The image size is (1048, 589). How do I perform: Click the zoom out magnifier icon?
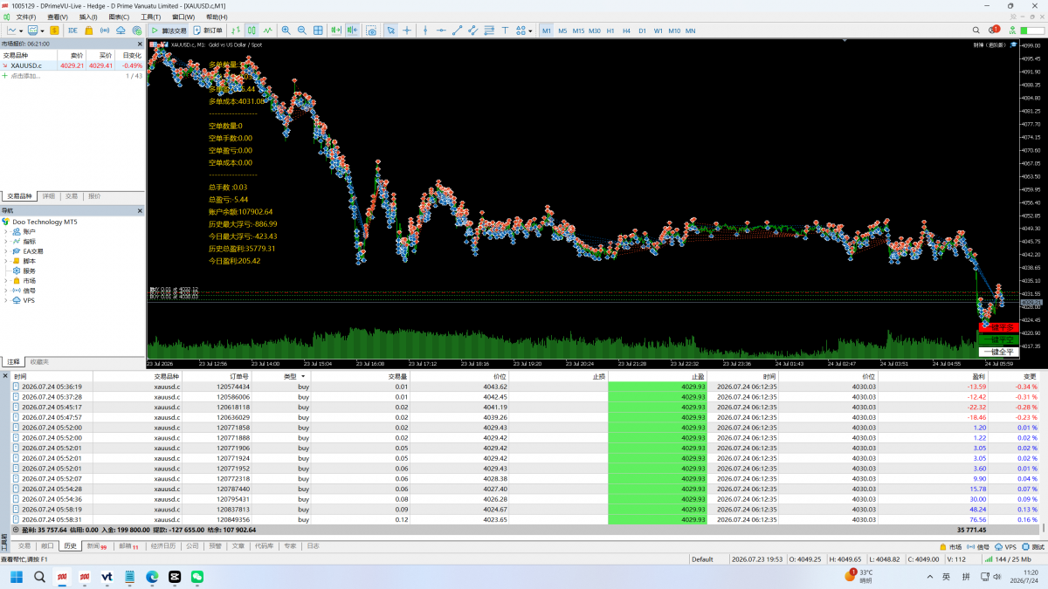(301, 31)
